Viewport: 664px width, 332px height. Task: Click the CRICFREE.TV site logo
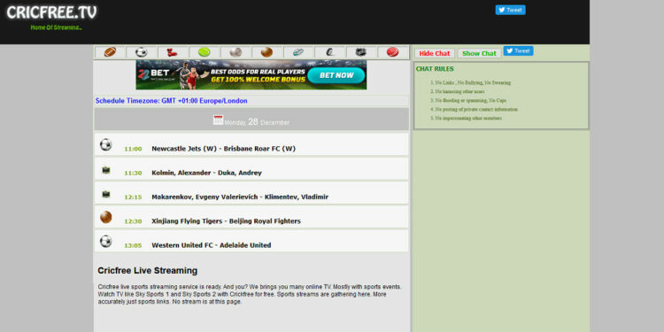click(51, 12)
